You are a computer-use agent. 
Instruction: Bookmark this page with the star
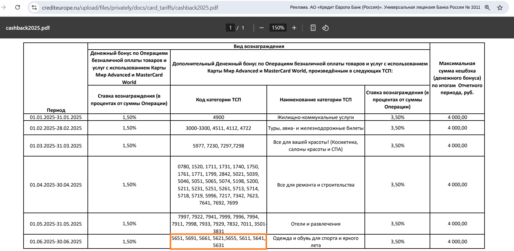tap(500, 7)
